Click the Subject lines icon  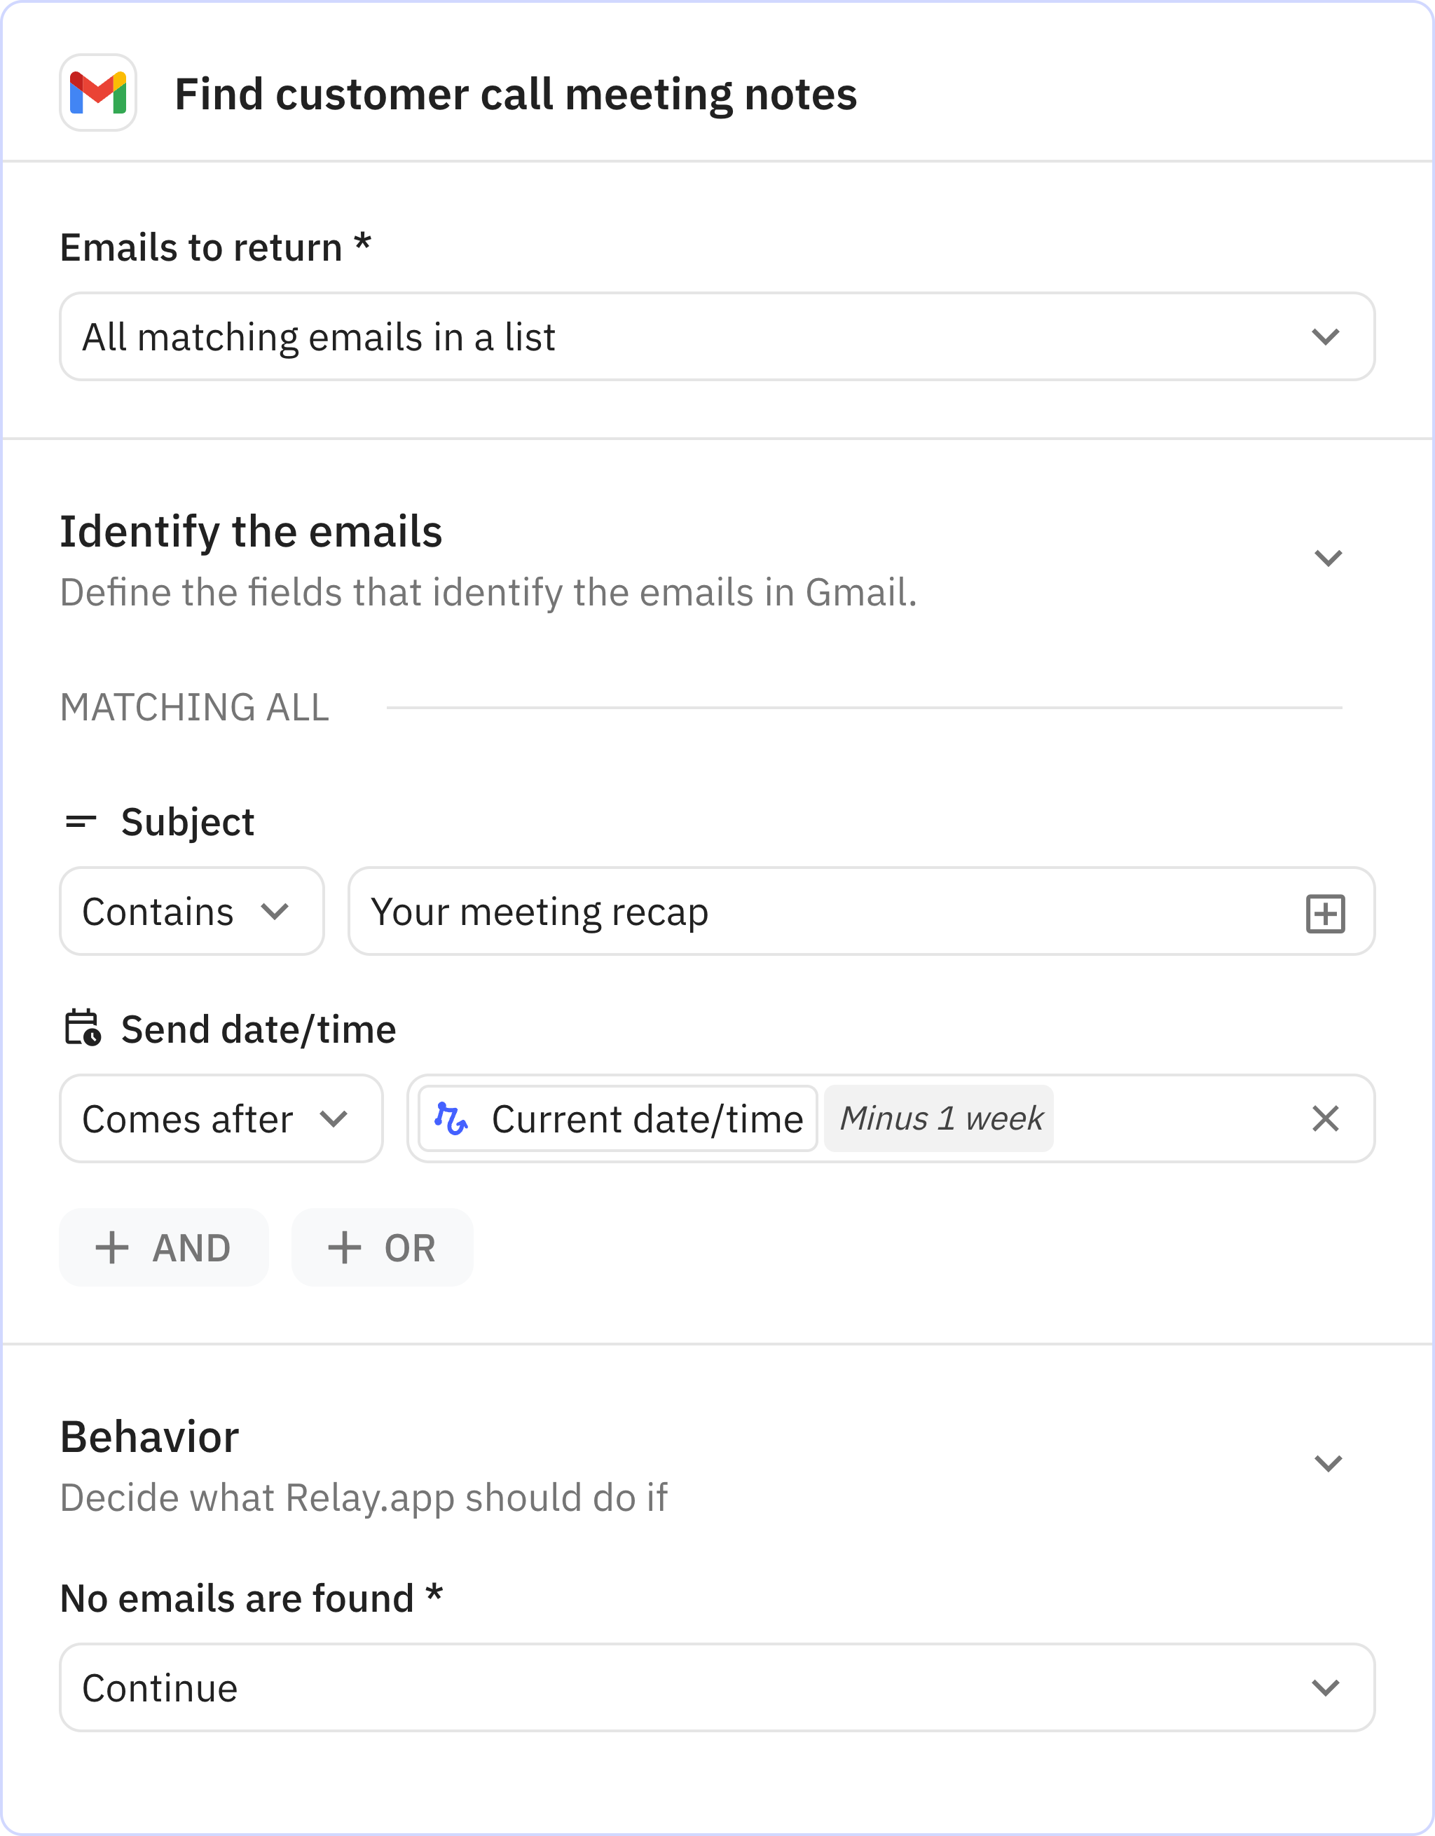(81, 821)
